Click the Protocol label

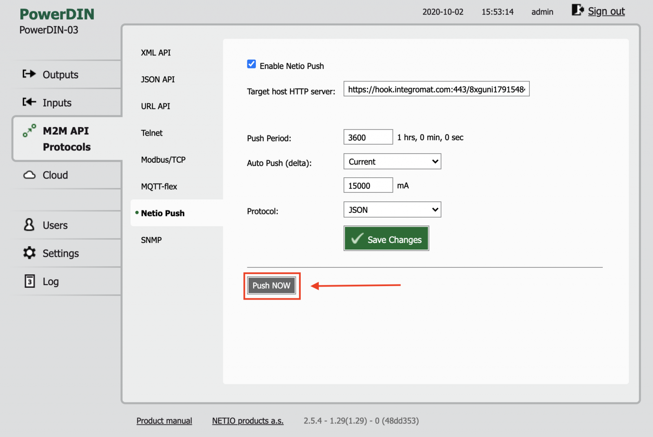pyautogui.click(x=262, y=211)
